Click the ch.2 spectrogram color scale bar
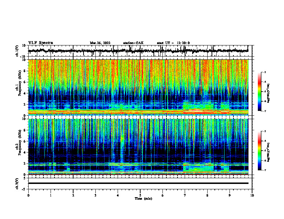Viewport: 284px width, 219px height. tap(260, 151)
